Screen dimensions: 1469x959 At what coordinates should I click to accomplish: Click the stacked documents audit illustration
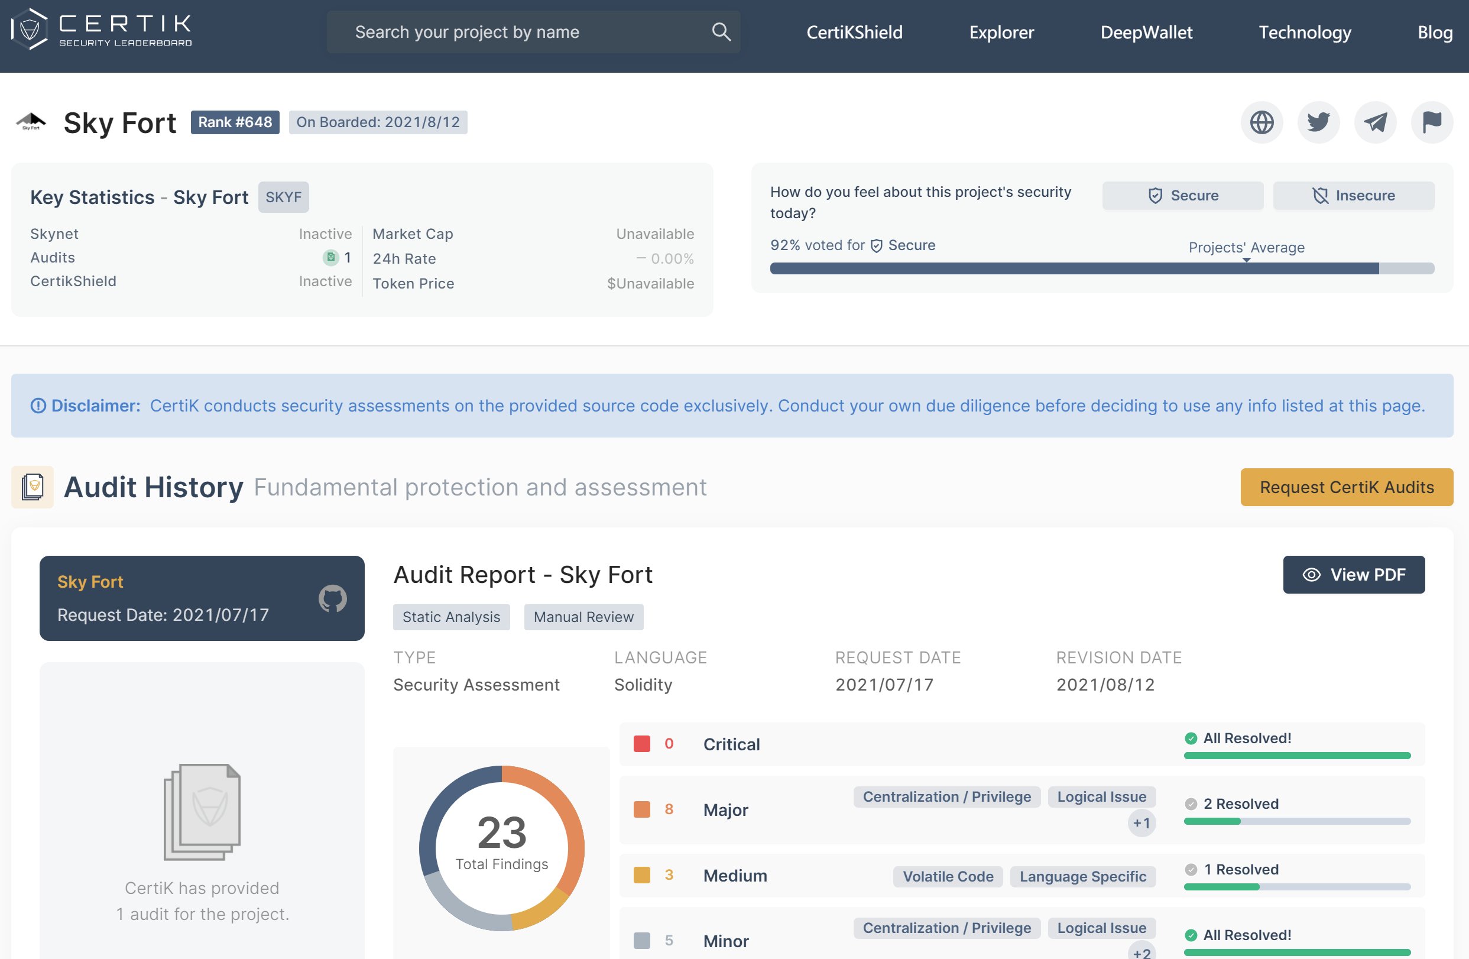202,812
